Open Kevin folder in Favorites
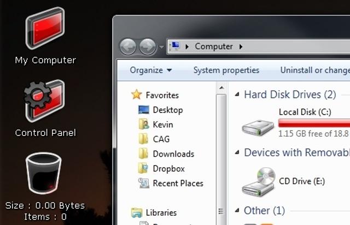The width and height of the screenshot is (350, 225). click(x=163, y=125)
